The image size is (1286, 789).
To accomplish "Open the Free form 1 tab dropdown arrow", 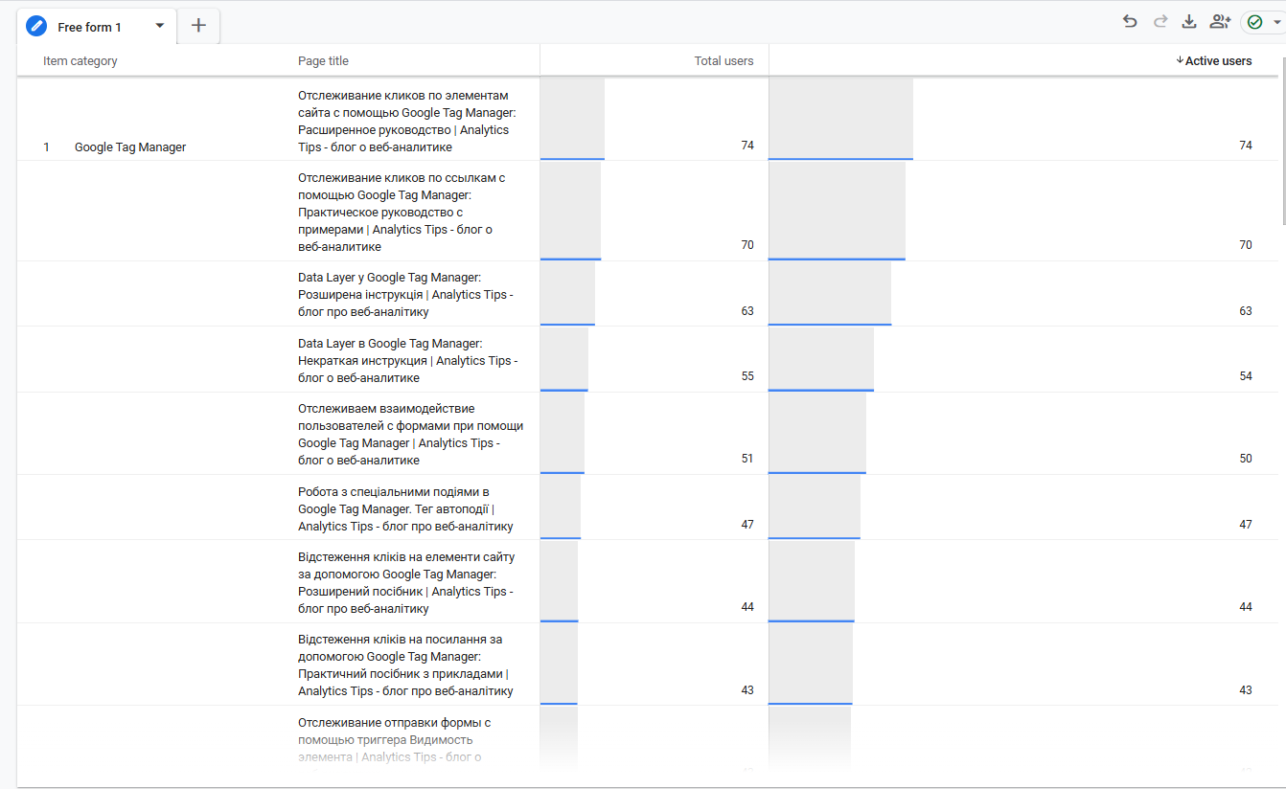I will 160,26.
